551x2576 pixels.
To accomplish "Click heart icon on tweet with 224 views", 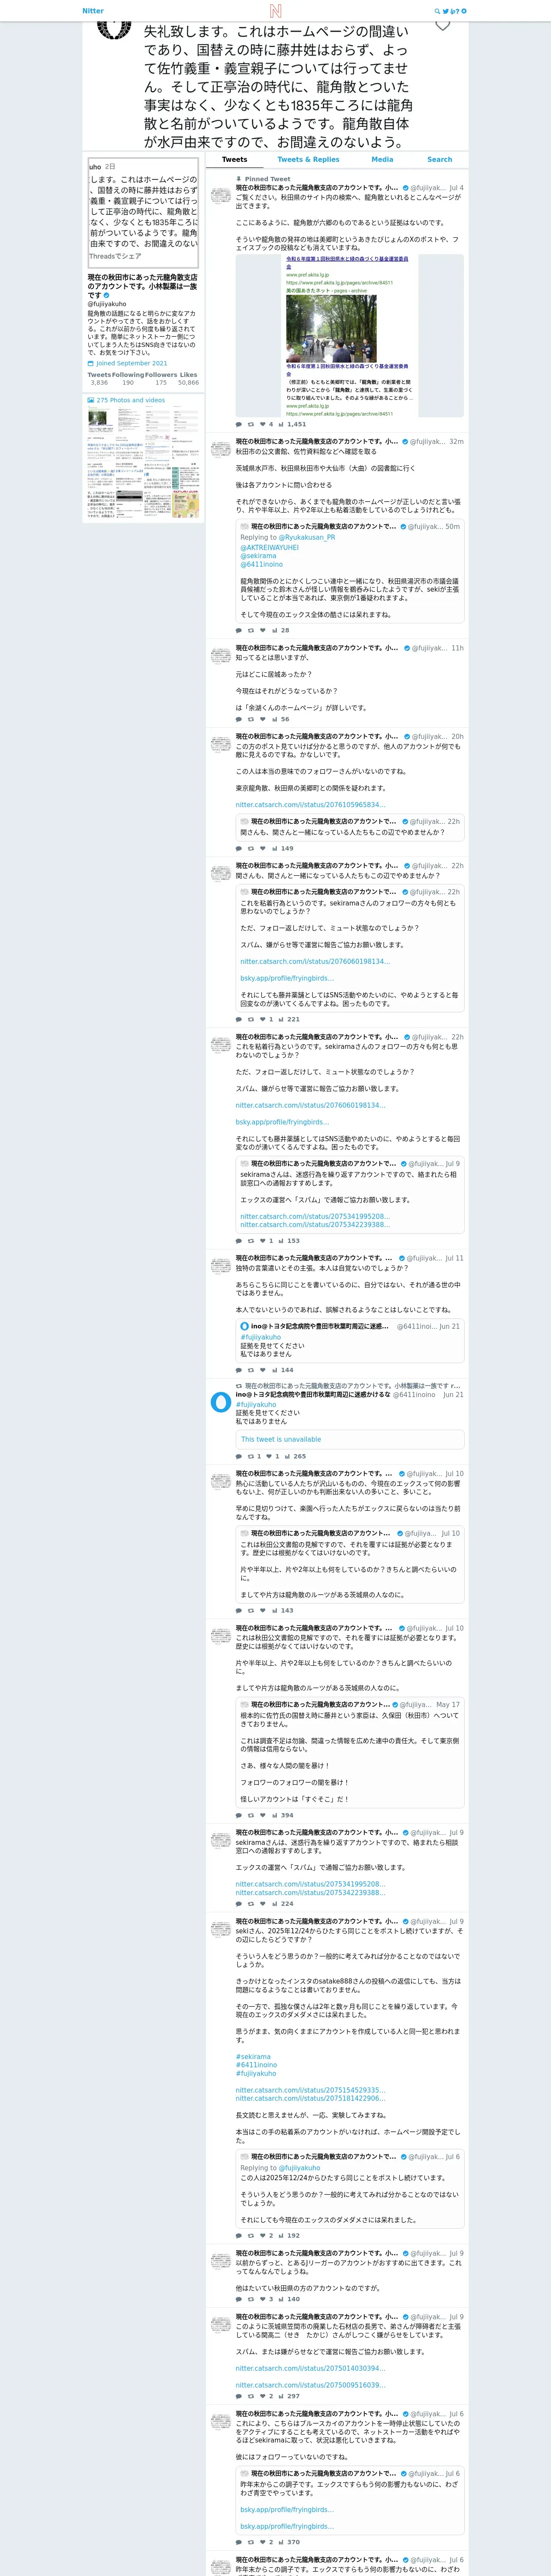I will click(262, 1904).
